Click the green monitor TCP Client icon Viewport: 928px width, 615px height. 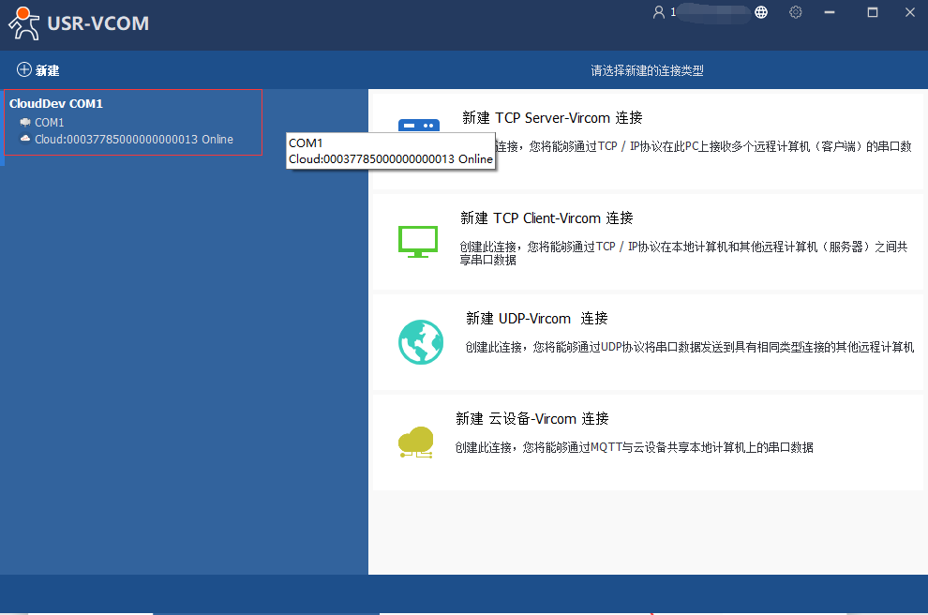pyautogui.click(x=418, y=241)
